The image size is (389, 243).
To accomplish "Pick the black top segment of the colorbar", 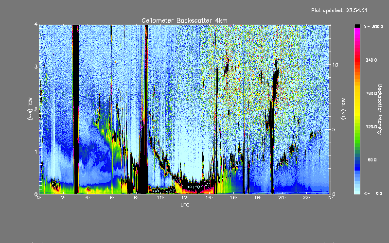I will point(357,26).
